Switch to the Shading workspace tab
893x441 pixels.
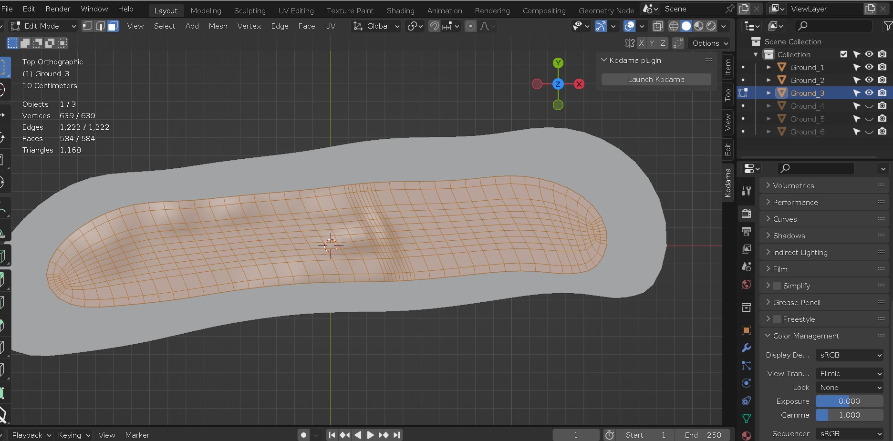400,10
